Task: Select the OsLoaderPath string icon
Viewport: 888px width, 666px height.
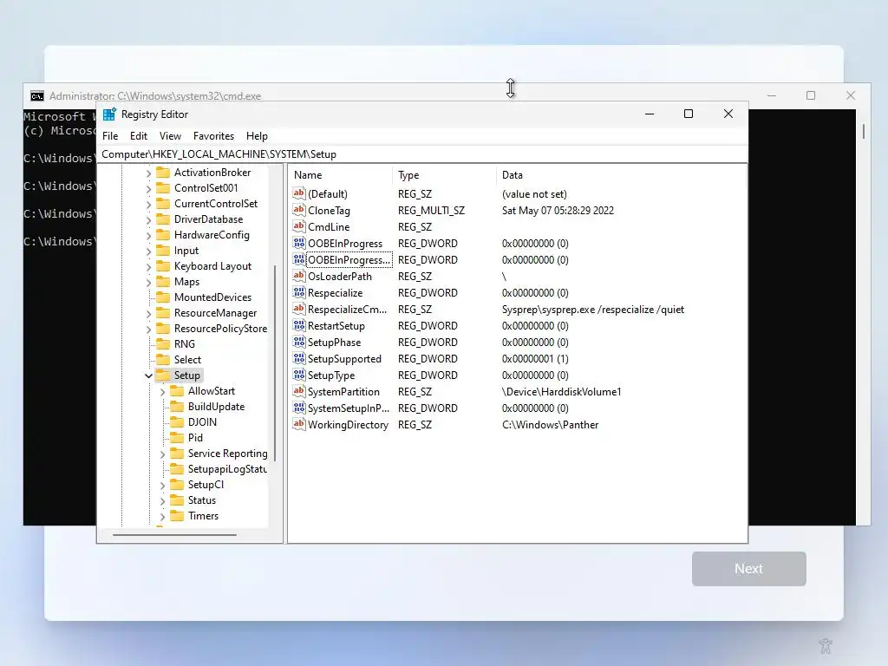Action: [x=299, y=276]
